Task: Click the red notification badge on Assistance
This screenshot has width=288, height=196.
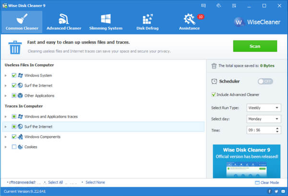Action: [201, 17]
